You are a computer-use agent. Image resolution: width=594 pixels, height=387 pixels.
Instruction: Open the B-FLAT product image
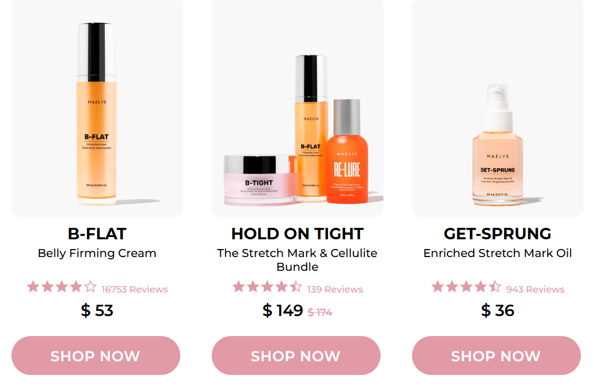(x=97, y=108)
